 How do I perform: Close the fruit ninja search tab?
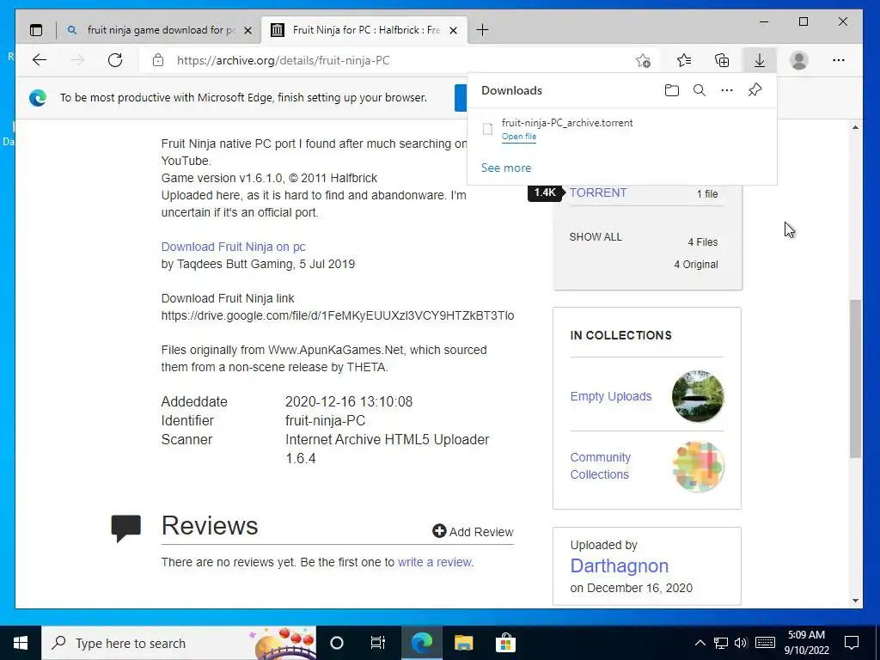(248, 30)
